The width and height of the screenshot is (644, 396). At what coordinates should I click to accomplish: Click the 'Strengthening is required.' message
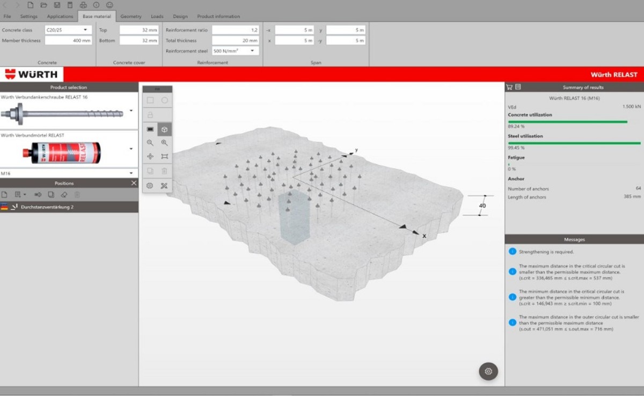(546, 252)
